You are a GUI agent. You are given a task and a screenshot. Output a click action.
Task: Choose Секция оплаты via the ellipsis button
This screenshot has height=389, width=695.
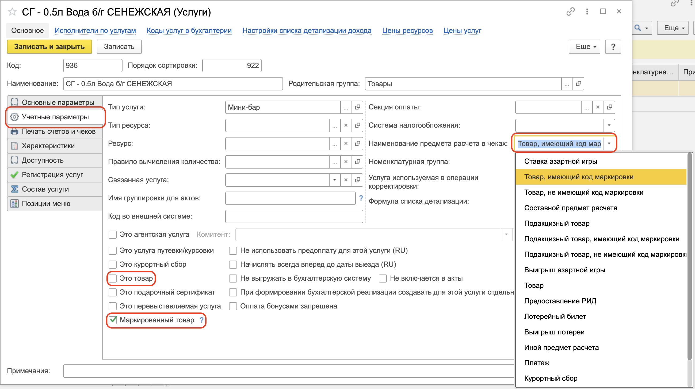[587, 107]
